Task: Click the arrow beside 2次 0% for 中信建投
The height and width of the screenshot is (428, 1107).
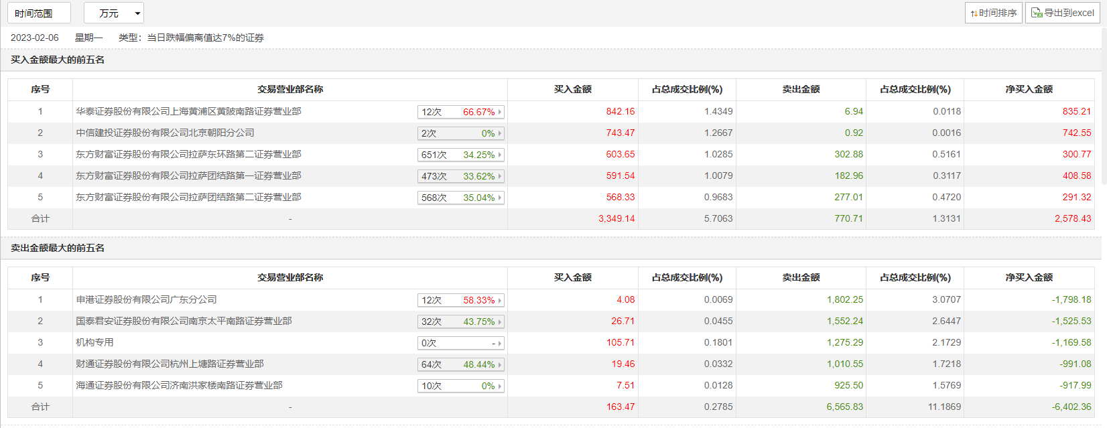Action: click(500, 133)
